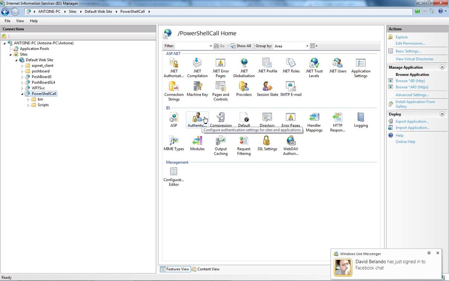This screenshot has height=281, width=449.
Task: Open .NET Trust Levels feature
Action: pyautogui.click(x=314, y=68)
